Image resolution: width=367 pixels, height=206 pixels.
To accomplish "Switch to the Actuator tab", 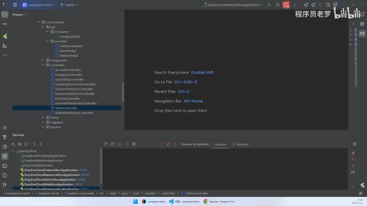I will point(240,144).
